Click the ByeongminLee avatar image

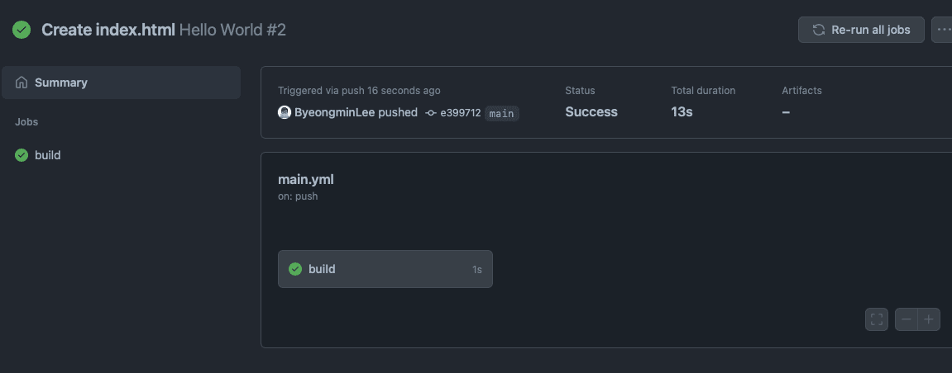(x=285, y=112)
